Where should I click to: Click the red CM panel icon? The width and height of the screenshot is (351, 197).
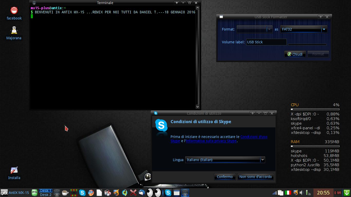(338, 193)
